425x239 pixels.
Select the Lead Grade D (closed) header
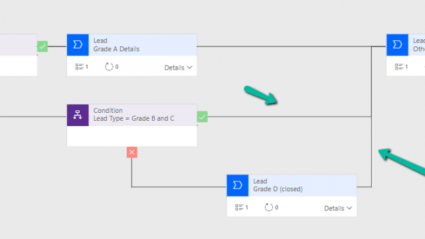(303, 185)
